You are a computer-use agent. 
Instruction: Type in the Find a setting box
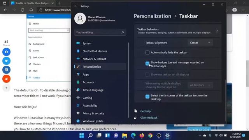(100, 32)
